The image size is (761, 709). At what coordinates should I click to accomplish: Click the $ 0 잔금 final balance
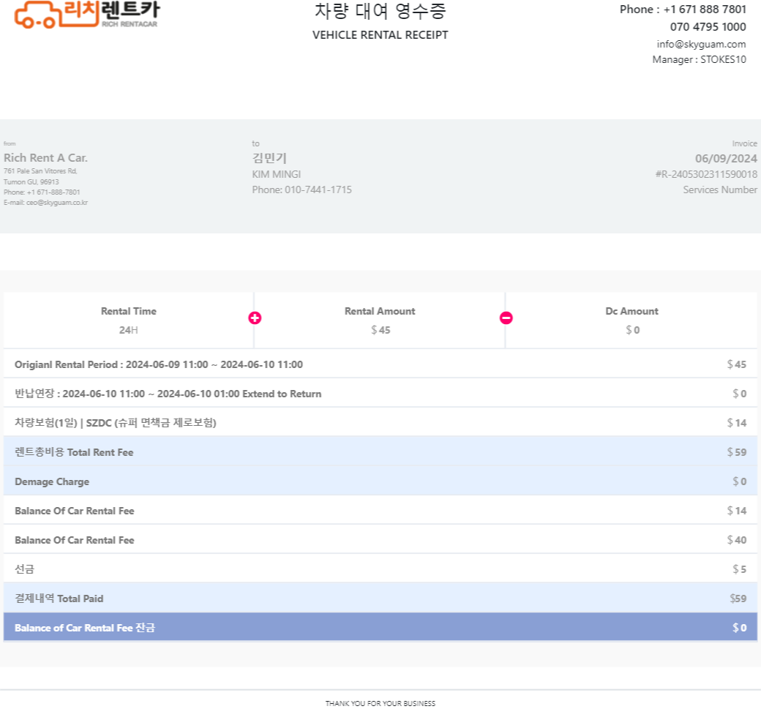[739, 628]
